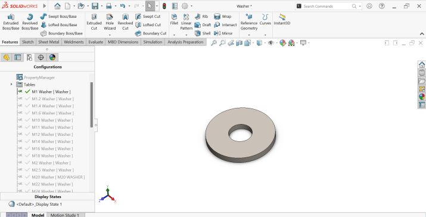
Task: Select the Shell tool
Action: [x=203, y=33]
